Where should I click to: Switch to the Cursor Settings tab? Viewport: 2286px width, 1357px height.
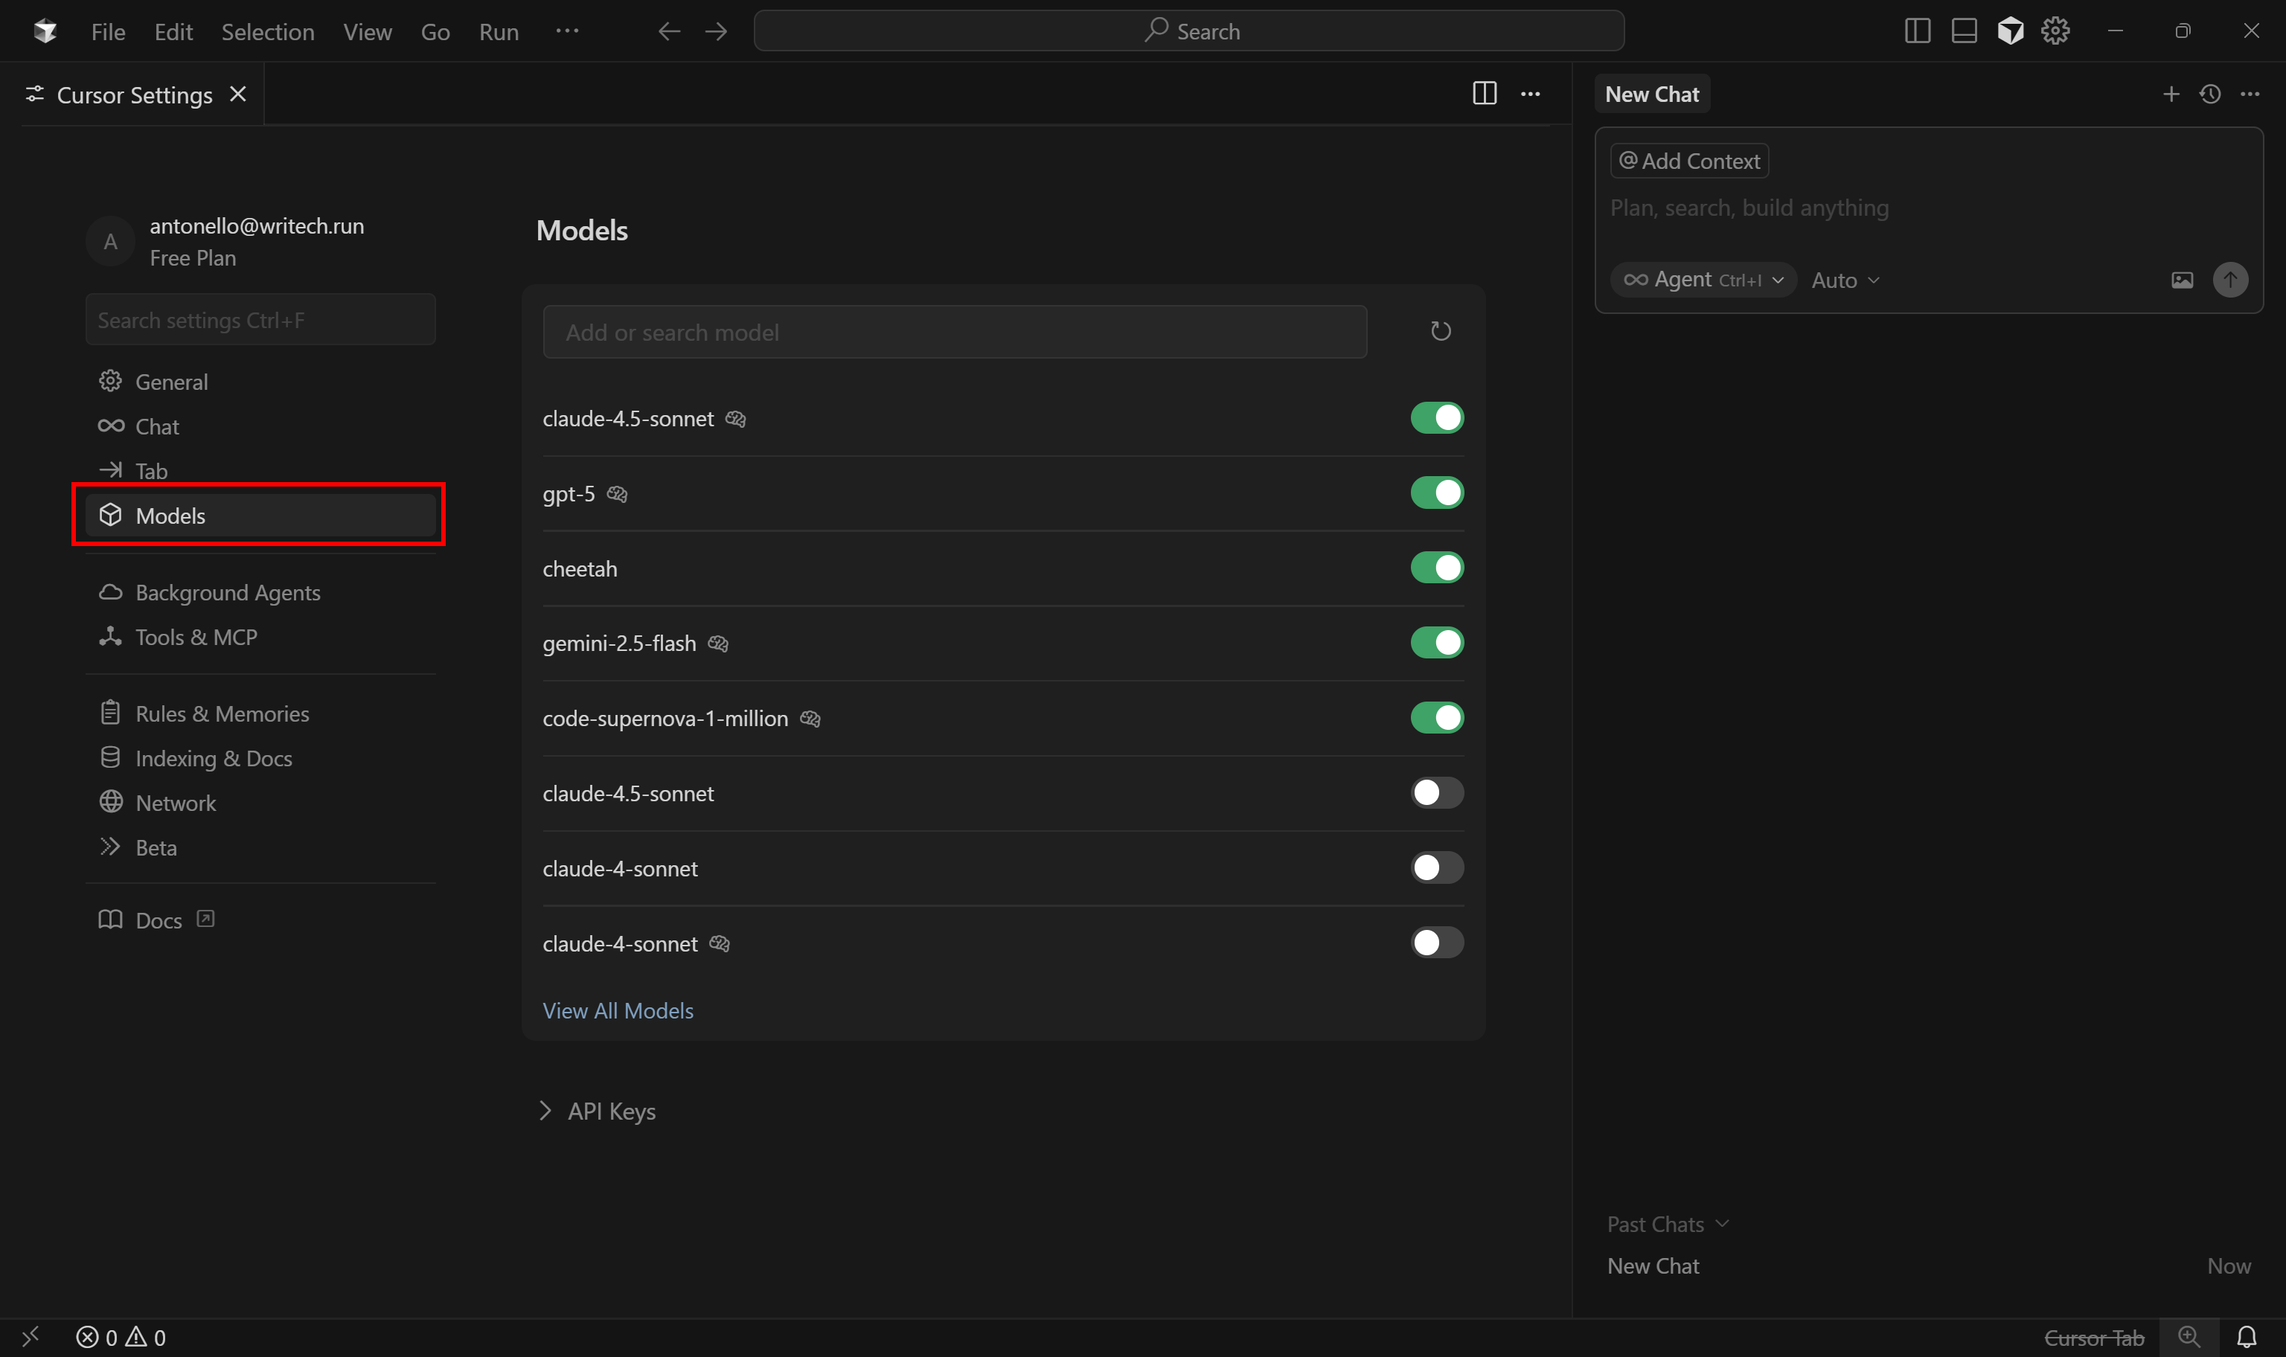133,93
